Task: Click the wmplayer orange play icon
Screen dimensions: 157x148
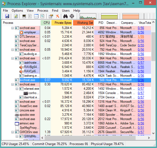Action: [21, 32]
